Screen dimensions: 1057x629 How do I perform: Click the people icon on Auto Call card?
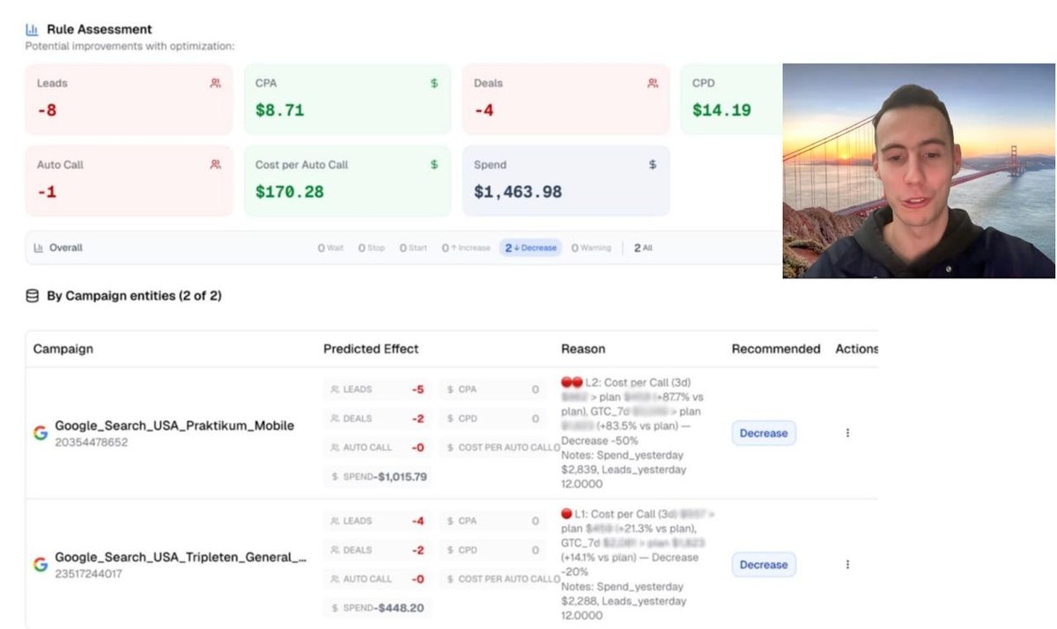pos(216,164)
